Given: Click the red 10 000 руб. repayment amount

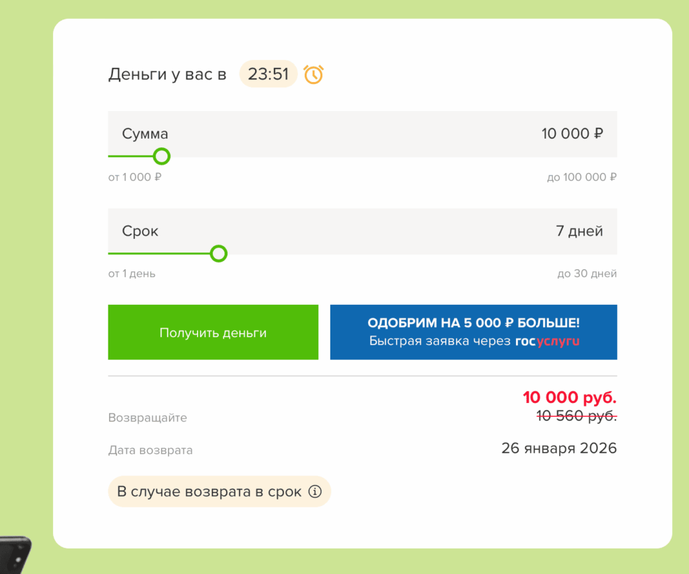Looking at the screenshot, I should pyautogui.click(x=569, y=398).
